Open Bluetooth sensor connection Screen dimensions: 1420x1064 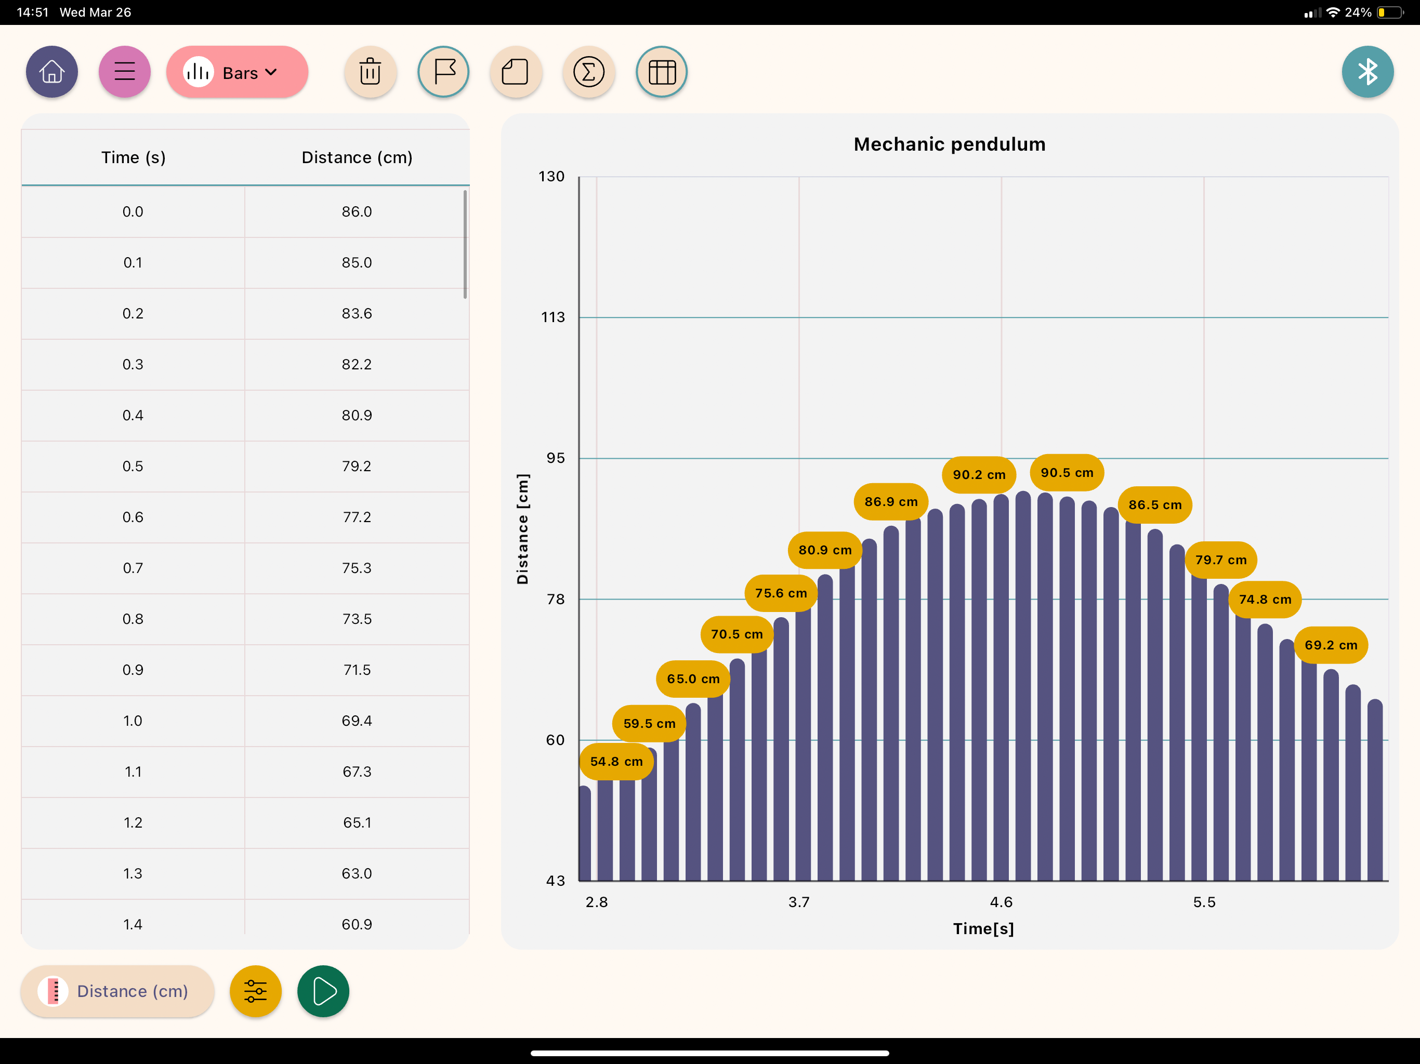pos(1368,72)
